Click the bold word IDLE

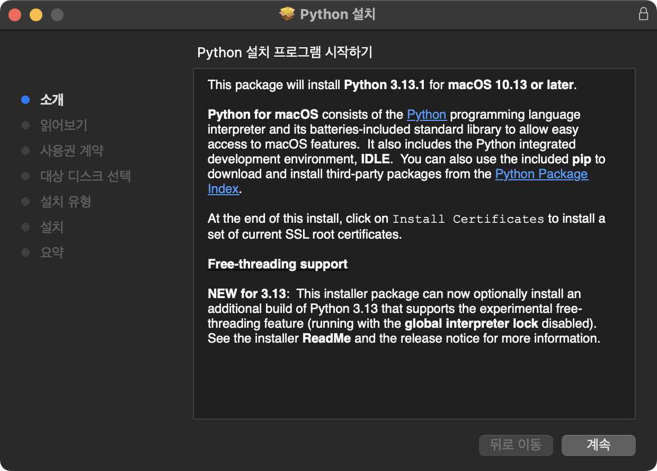tap(376, 159)
